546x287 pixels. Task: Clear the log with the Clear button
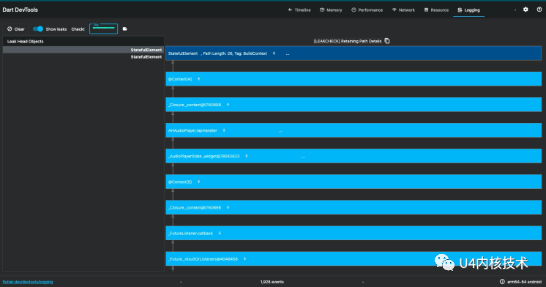click(16, 29)
